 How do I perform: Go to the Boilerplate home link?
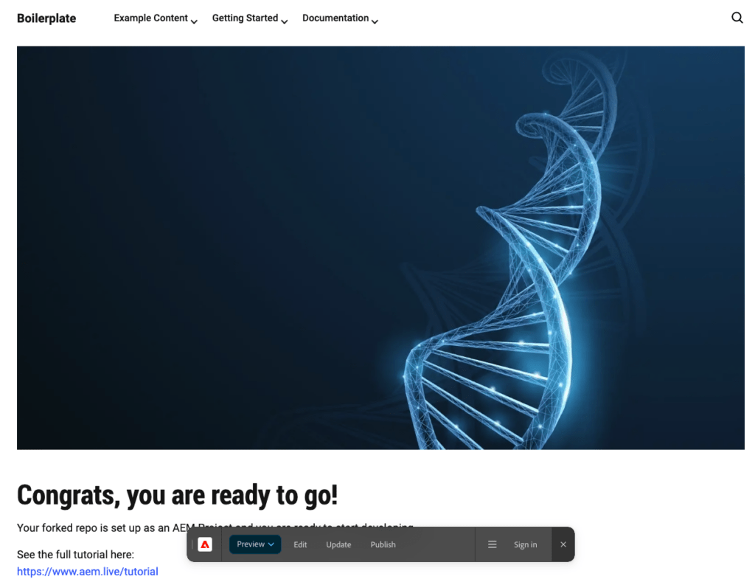pos(46,18)
